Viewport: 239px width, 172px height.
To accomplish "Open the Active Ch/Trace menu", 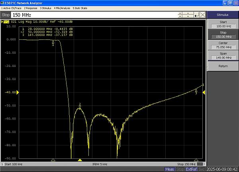I will [x=11, y=8].
